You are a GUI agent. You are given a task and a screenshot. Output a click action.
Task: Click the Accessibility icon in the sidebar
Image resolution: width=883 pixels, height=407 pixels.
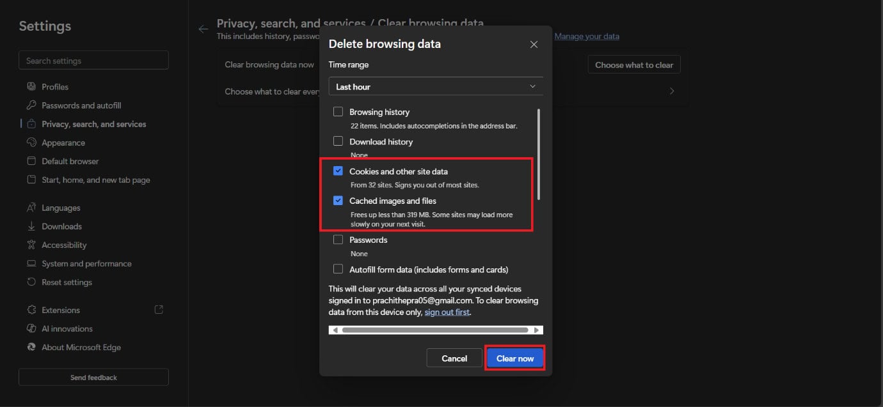(31, 245)
